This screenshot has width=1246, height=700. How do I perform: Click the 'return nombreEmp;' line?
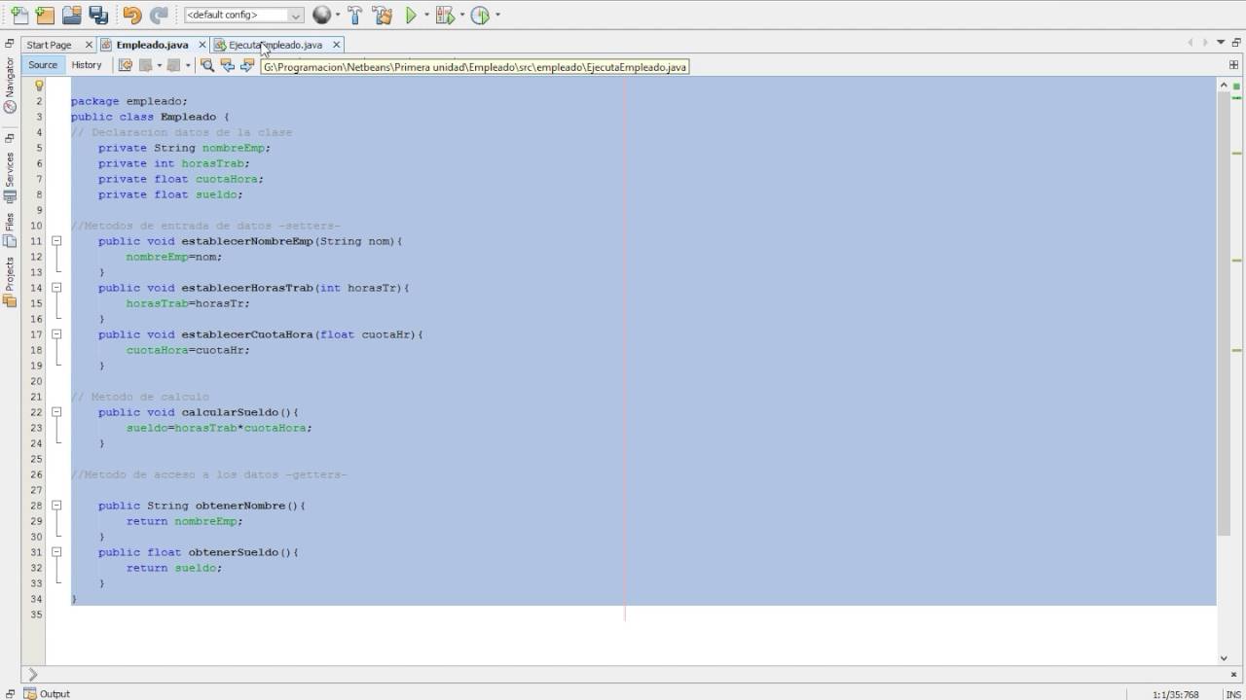(x=184, y=521)
